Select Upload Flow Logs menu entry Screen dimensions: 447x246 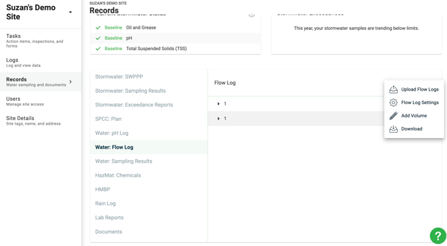(x=414, y=89)
